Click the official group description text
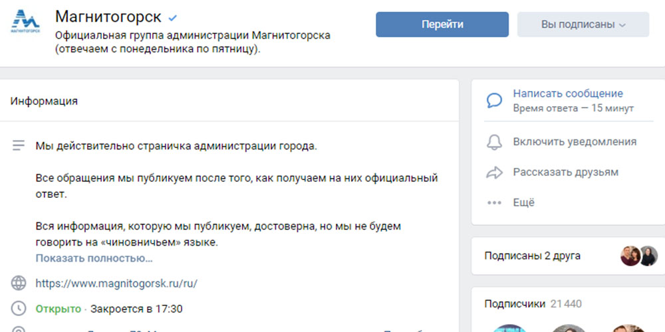Image resolution: width=665 pixels, height=332 pixels. pyautogui.click(x=193, y=42)
